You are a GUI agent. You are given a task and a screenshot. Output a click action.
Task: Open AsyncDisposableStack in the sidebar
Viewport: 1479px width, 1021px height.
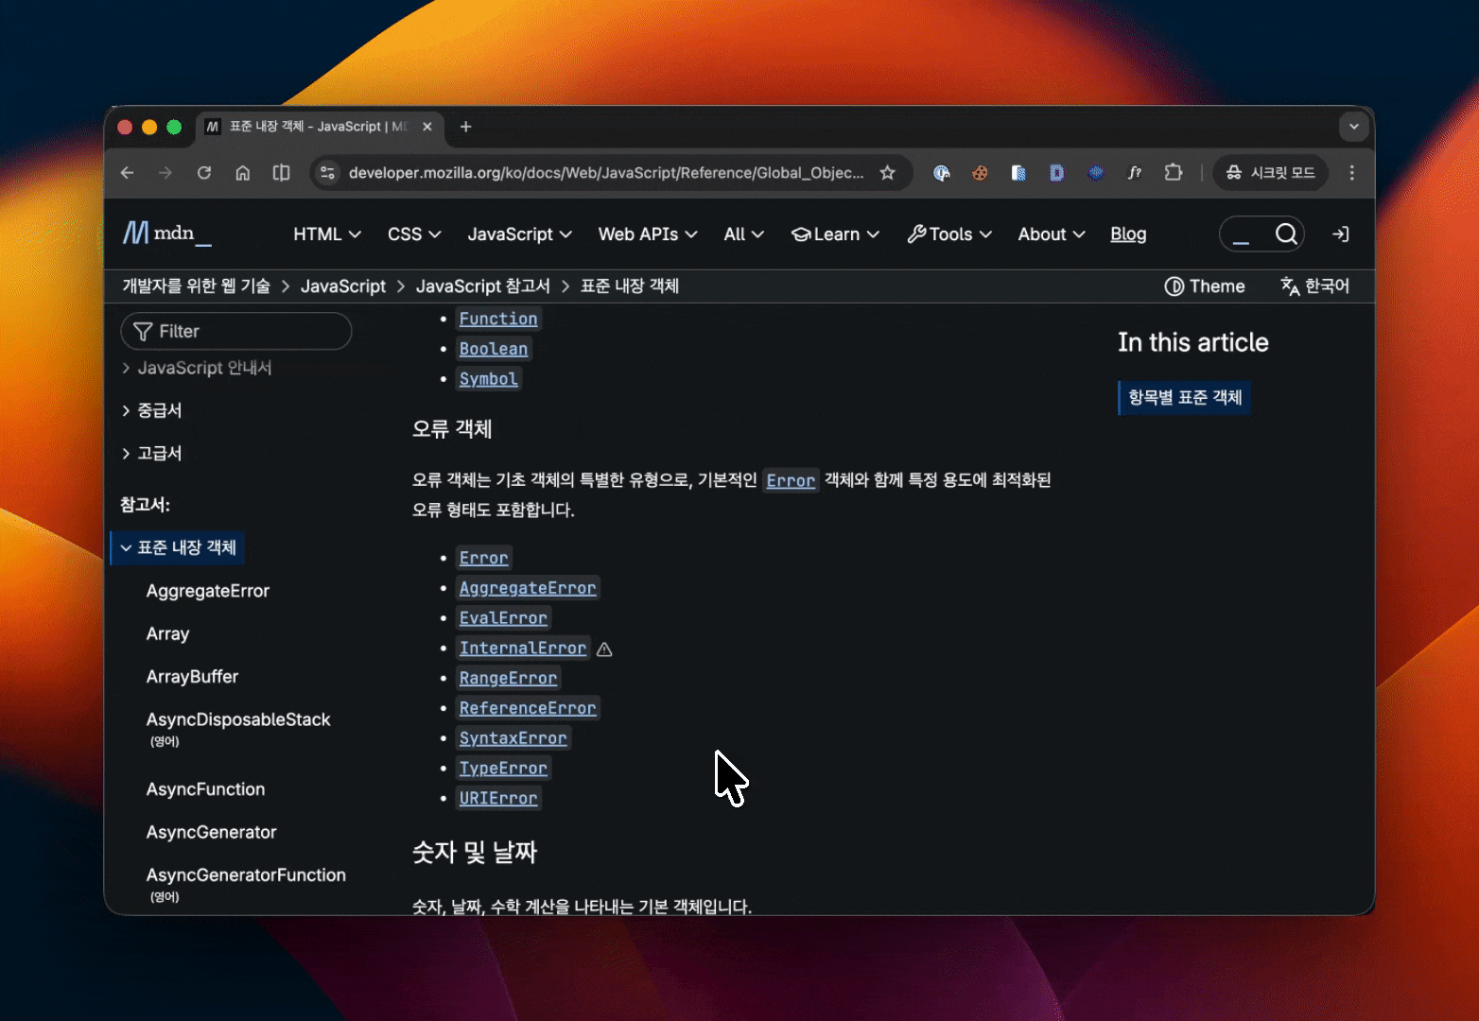(238, 719)
